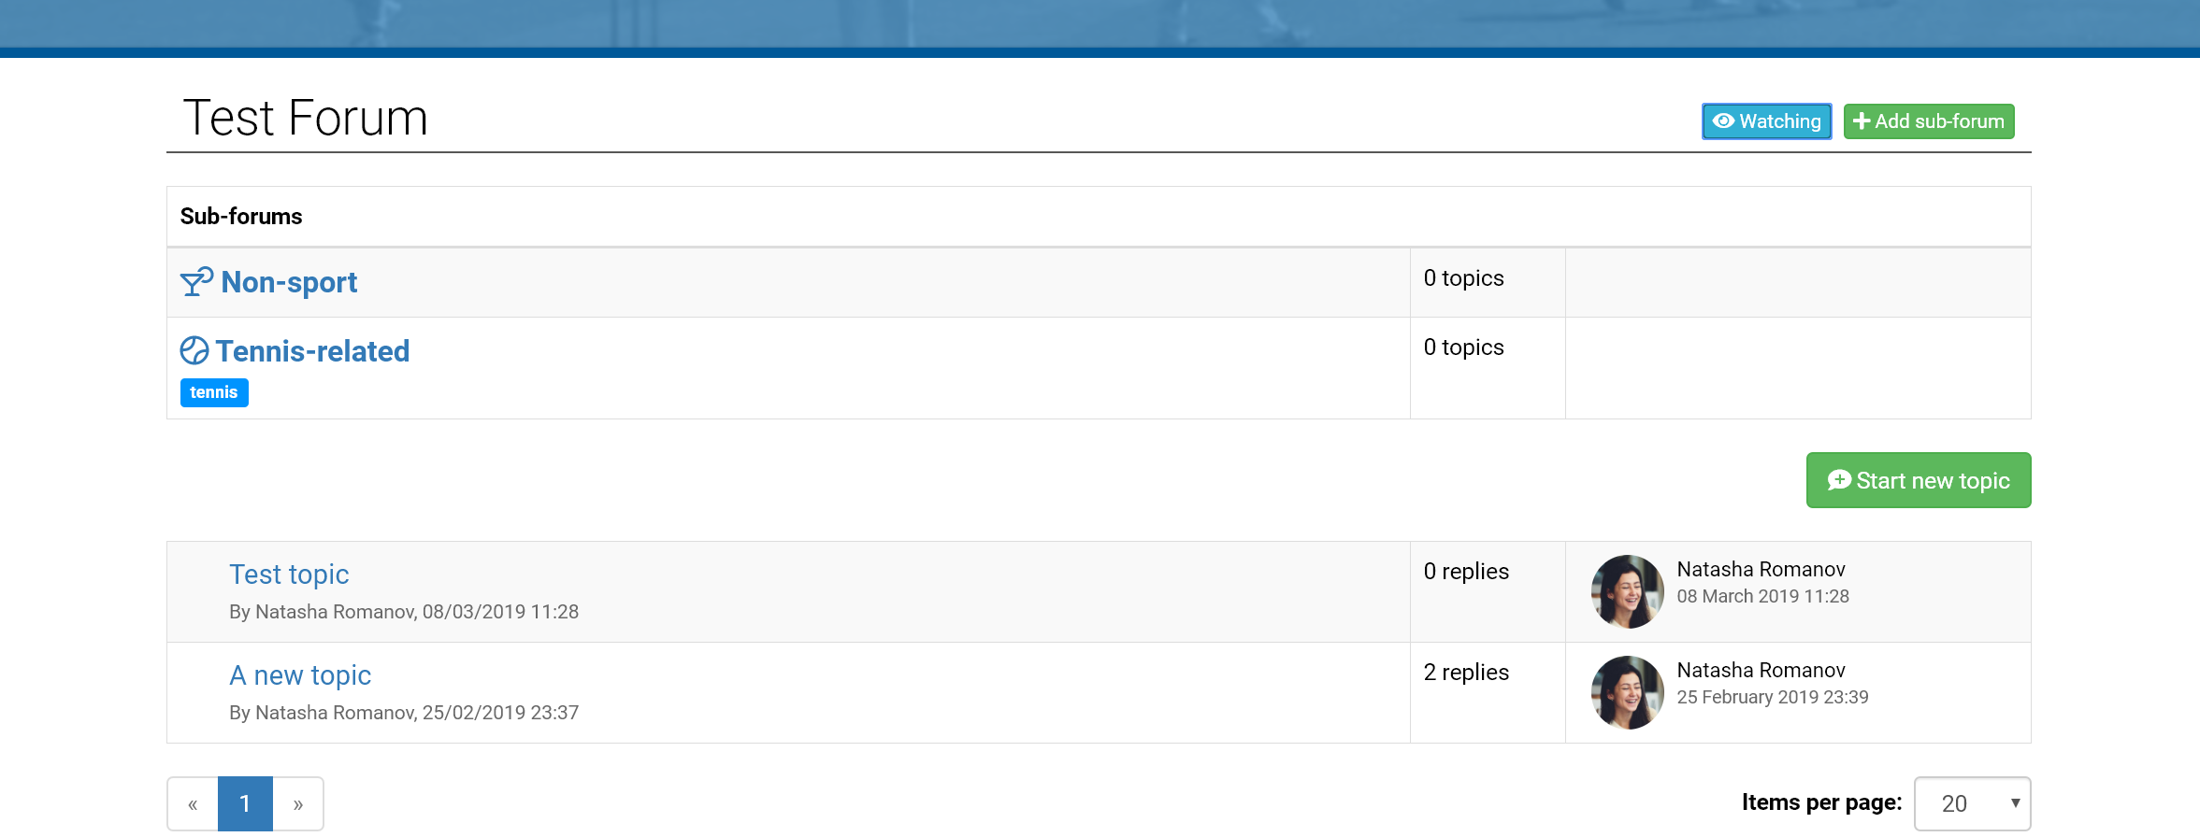Select page 1 in the pagination
Viewport: 2200px width, 837px height.
point(245,803)
